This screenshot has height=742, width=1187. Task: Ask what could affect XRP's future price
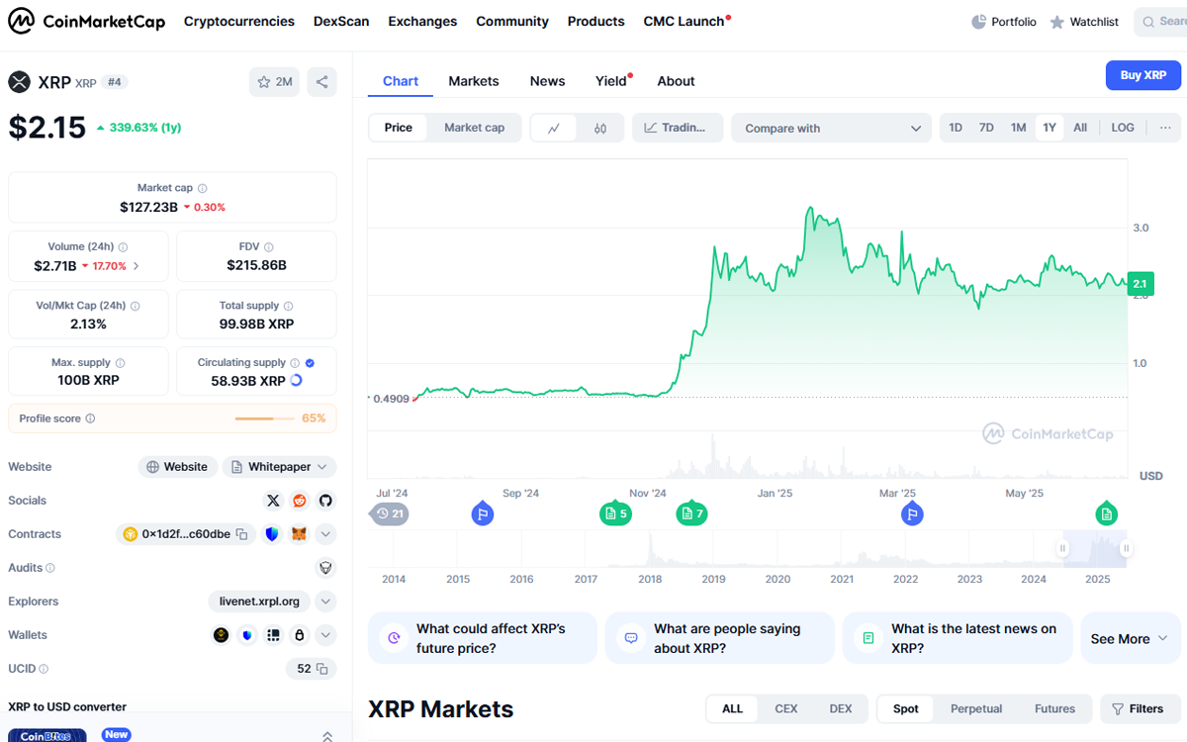(483, 638)
